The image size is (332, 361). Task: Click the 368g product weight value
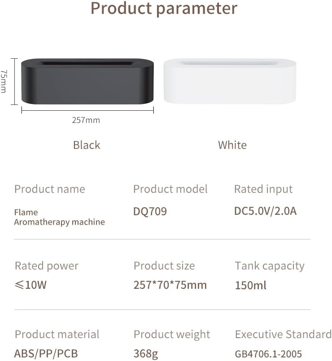tap(146, 354)
